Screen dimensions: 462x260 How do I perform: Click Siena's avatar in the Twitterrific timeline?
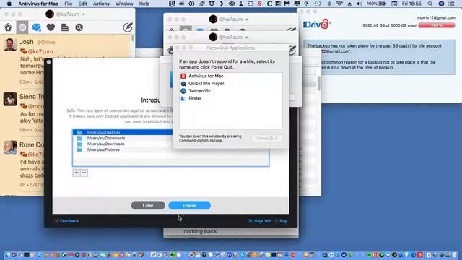[10, 100]
